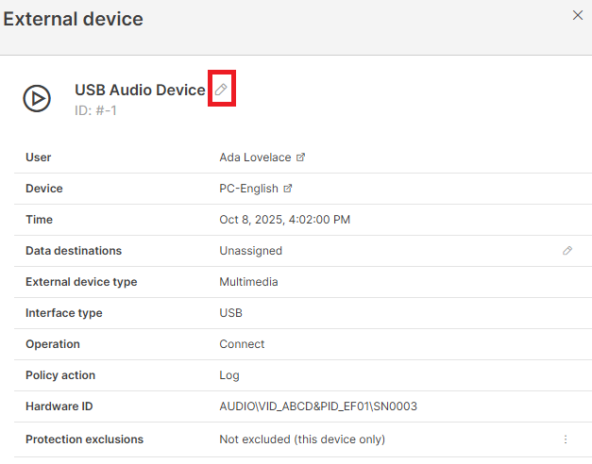Image resolution: width=592 pixels, height=464 pixels.
Task: Edit Data destinations with pencil icon
Action: [x=567, y=251]
